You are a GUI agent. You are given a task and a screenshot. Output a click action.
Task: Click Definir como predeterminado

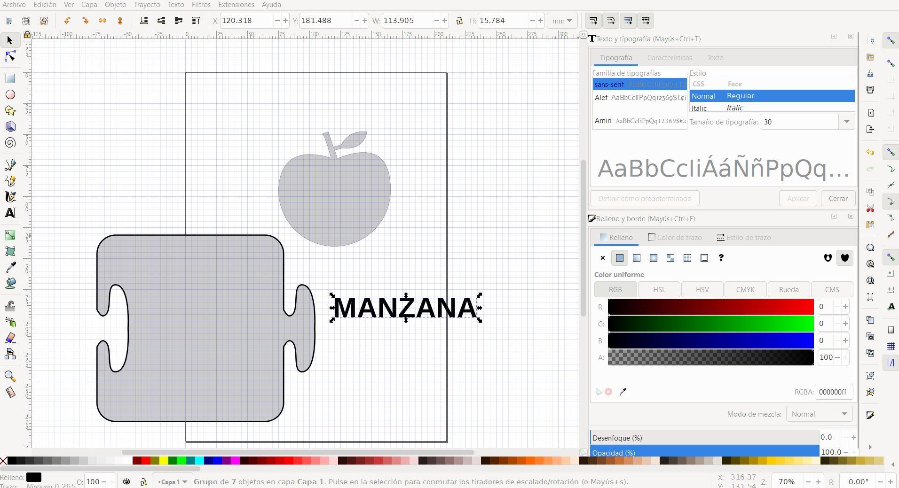(x=644, y=198)
